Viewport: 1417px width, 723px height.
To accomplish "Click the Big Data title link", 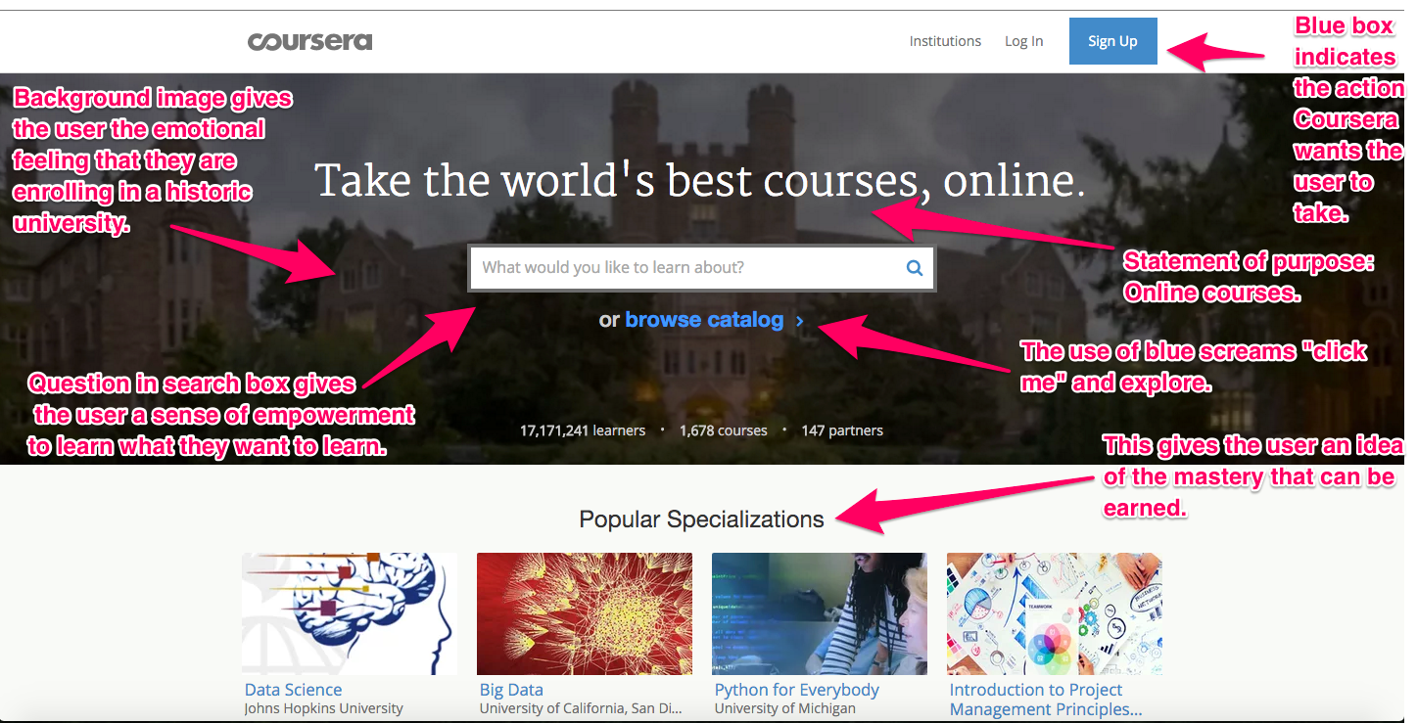I will pyautogui.click(x=511, y=690).
